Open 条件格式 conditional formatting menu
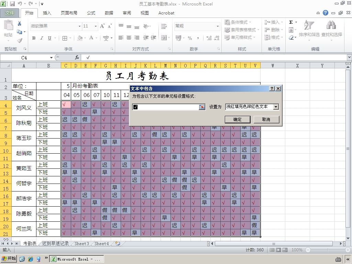This screenshot has width=352, height=264. [238, 22]
